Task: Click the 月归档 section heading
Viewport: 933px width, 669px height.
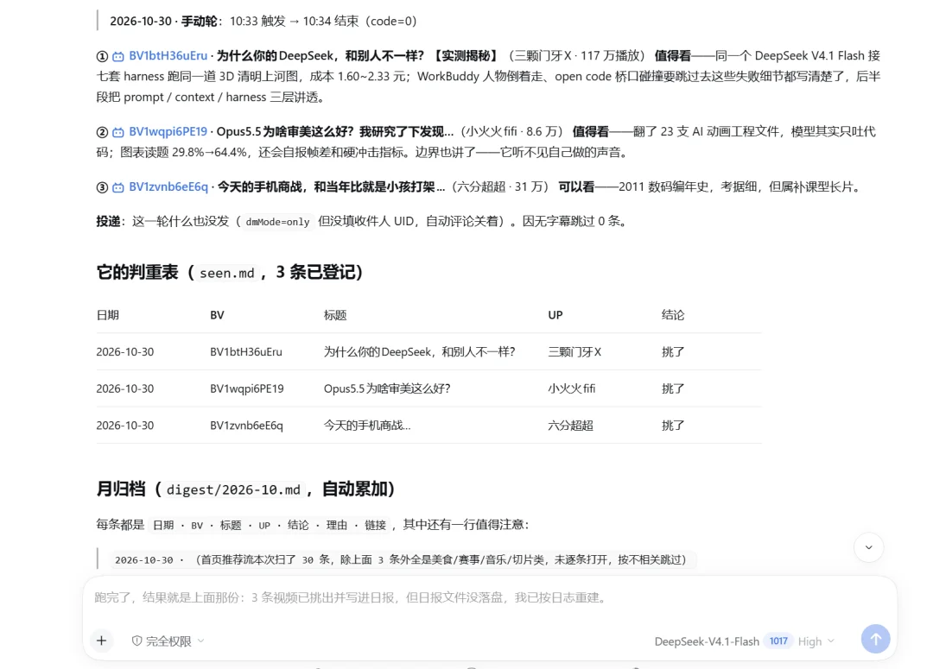Action: coord(245,489)
